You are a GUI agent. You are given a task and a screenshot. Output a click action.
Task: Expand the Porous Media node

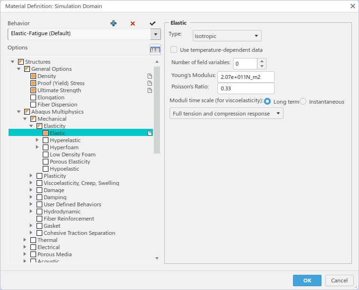pos(25,254)
